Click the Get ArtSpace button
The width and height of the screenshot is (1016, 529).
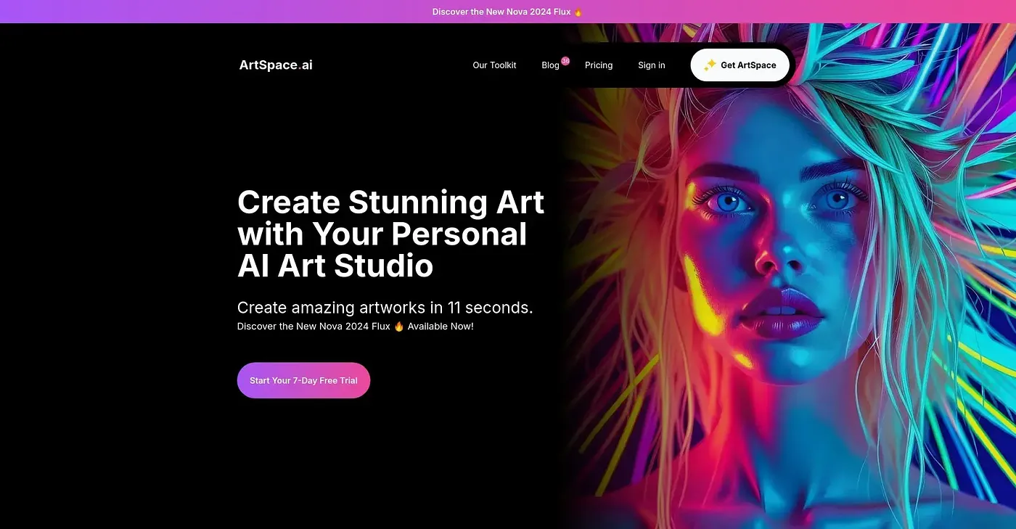click(740, 65)
